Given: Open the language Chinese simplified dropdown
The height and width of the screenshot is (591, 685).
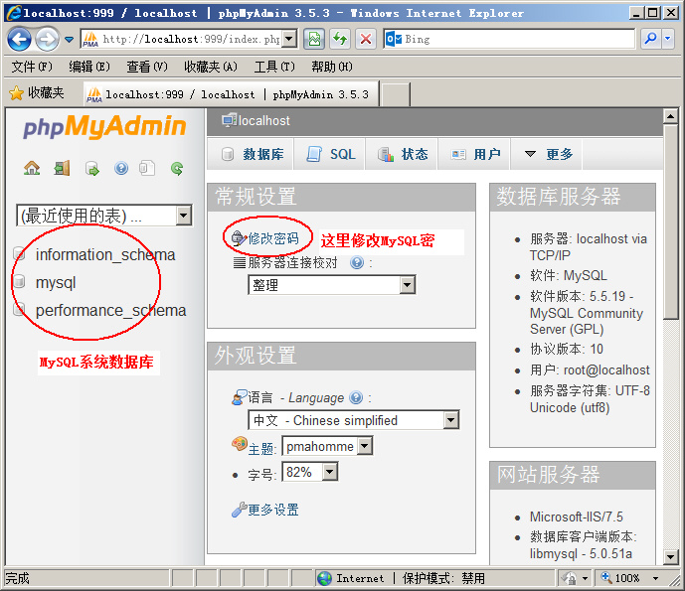Looking at the screenshot, I should (450, 420).
